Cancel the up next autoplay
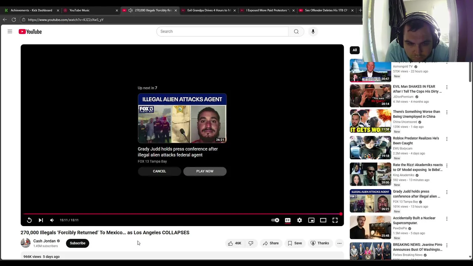Viewport: 473px width, 266px height. (160, 171)
